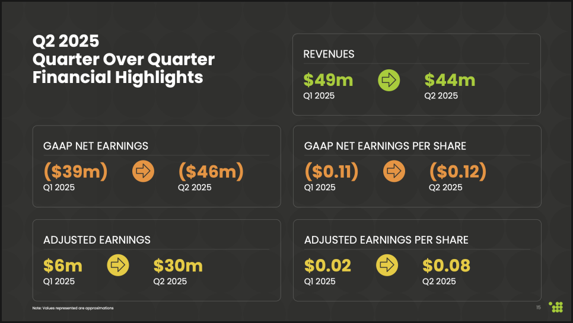Click the slide page number 15
Viewport: 573px width, 323px height.
point(538,308)
